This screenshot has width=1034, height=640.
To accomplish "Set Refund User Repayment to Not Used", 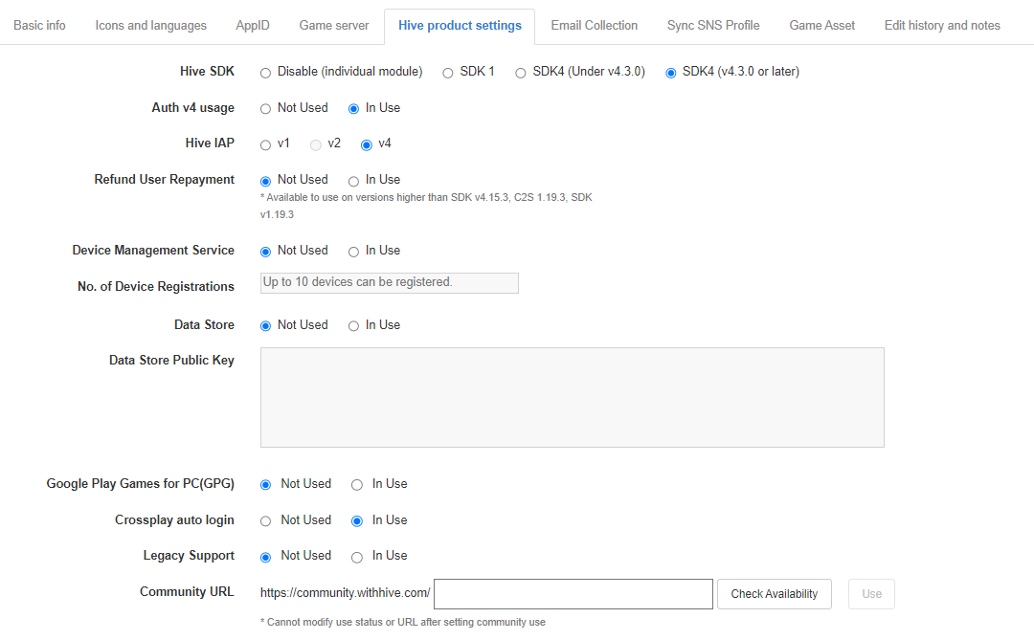I will click(x=266, y=181).
